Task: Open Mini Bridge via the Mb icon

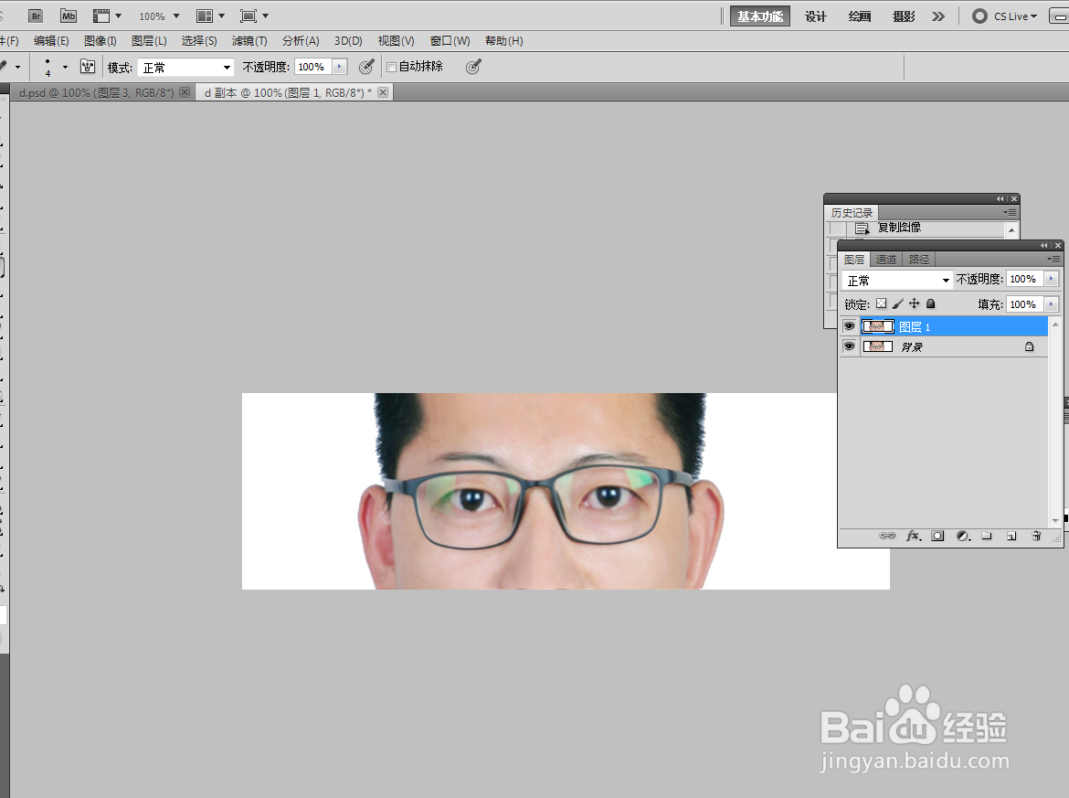Action: 69,16
